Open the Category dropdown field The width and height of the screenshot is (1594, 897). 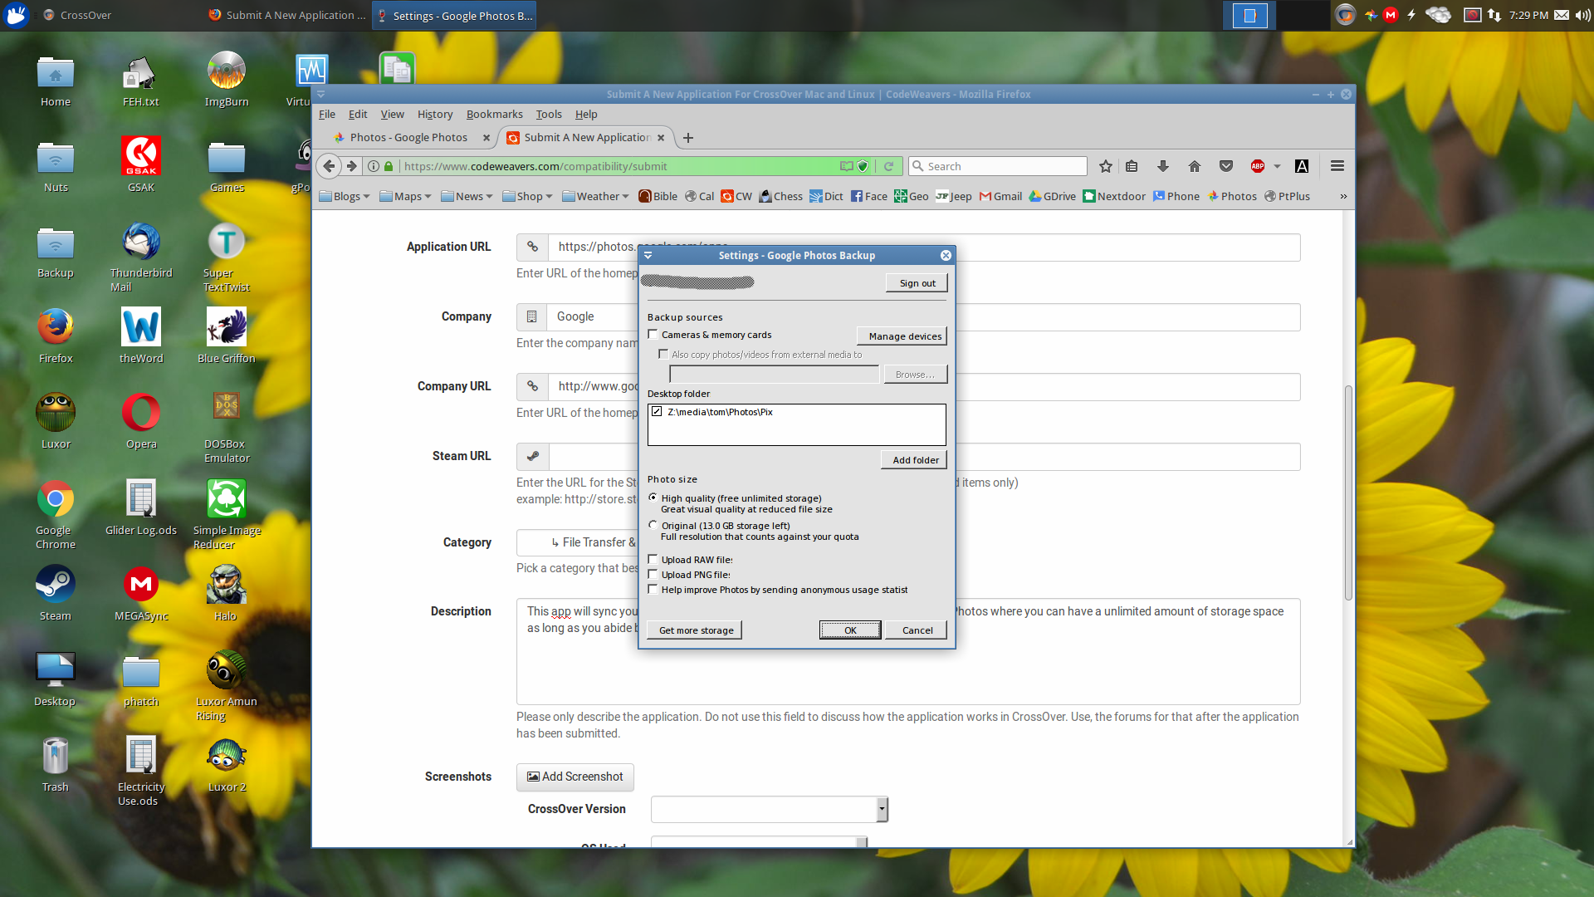[578, 542]
